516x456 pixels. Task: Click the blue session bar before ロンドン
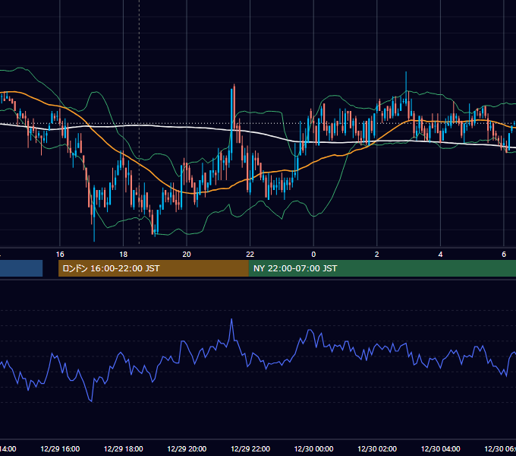21,268
